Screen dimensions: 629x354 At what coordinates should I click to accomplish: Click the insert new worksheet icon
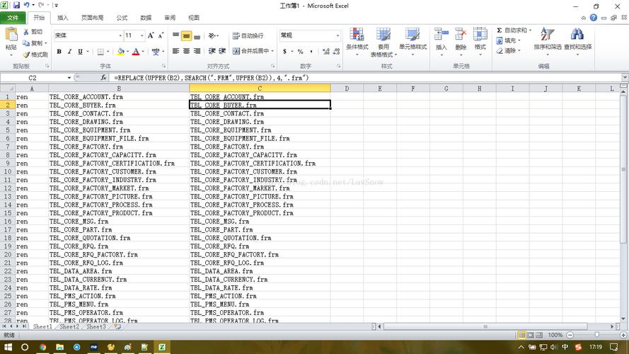[117, 326]
